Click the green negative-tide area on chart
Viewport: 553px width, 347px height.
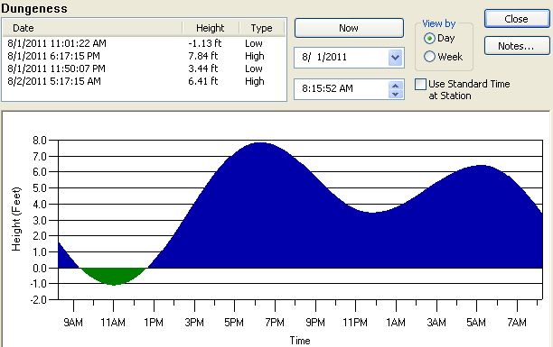coord(114,275)
